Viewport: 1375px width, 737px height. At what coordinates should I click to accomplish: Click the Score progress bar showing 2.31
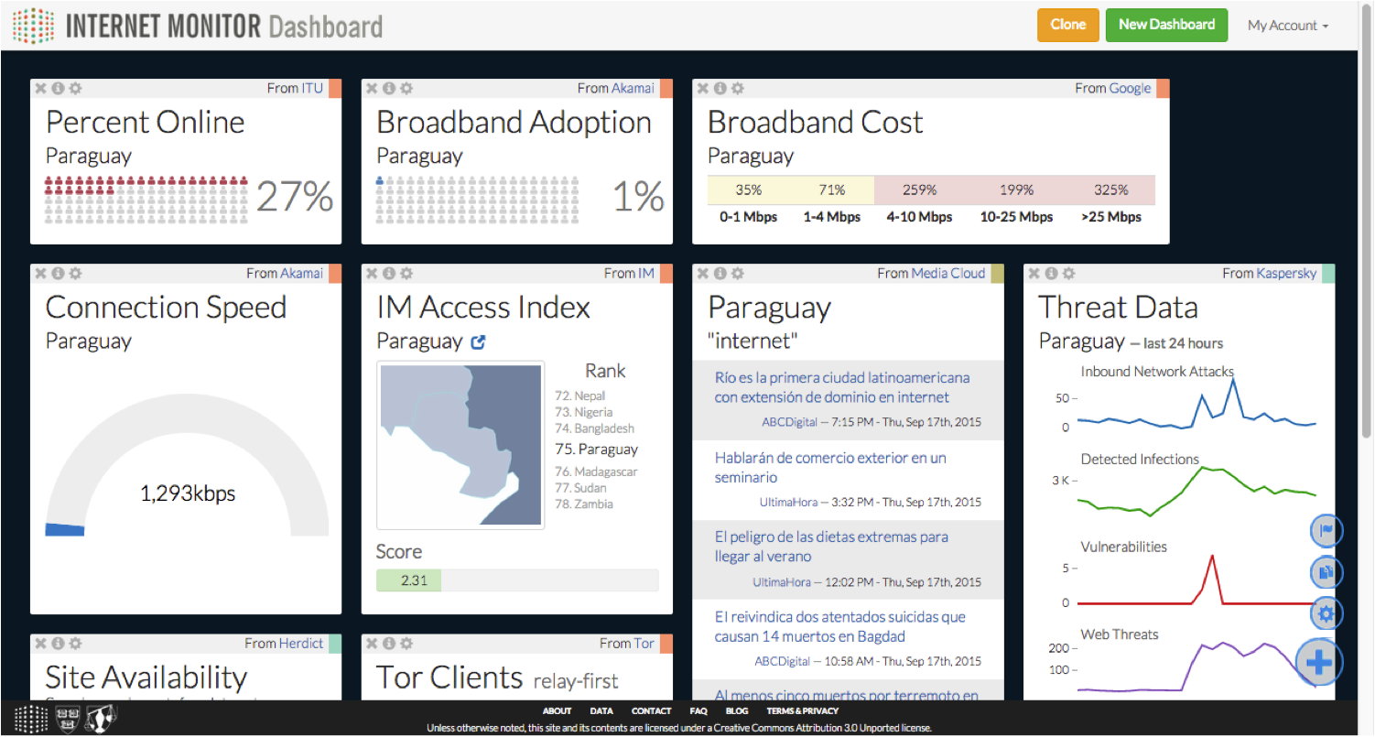coord(408,580)
